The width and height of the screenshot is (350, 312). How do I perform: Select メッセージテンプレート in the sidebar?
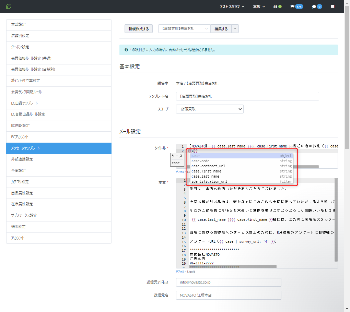click(x=59, y=148)
